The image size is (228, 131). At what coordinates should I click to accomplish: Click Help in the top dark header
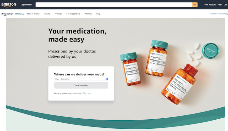(220, 5)
